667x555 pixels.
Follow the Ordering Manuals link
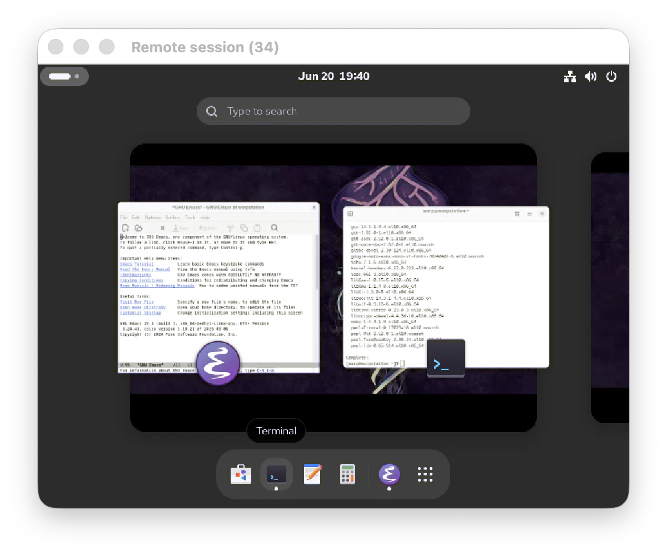click(157, 286)
